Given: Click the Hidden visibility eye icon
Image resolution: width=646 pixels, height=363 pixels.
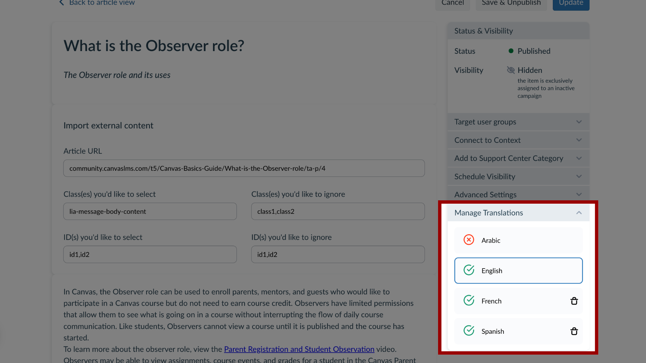Looking at the screenshot, I should click(x=511, y=70).
